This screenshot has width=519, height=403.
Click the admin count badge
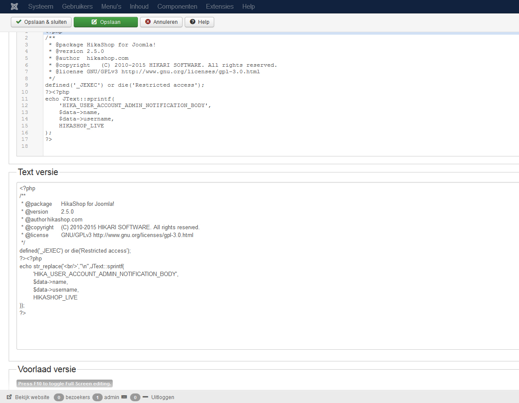(97, 397)
